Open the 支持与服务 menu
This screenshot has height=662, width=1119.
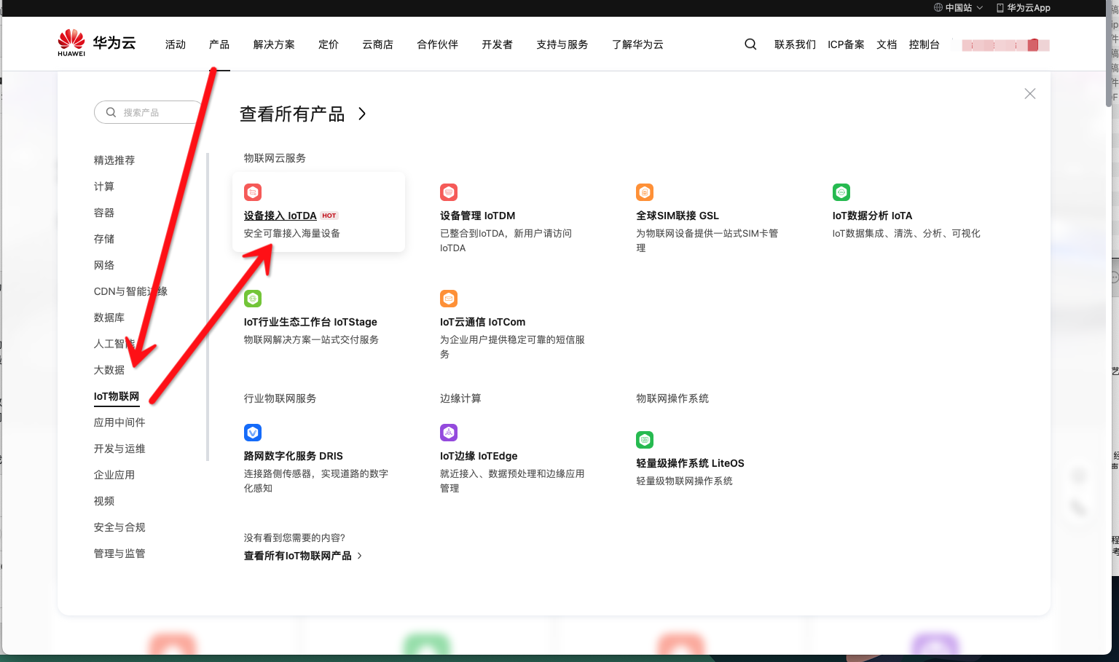[x=562, y=44]
